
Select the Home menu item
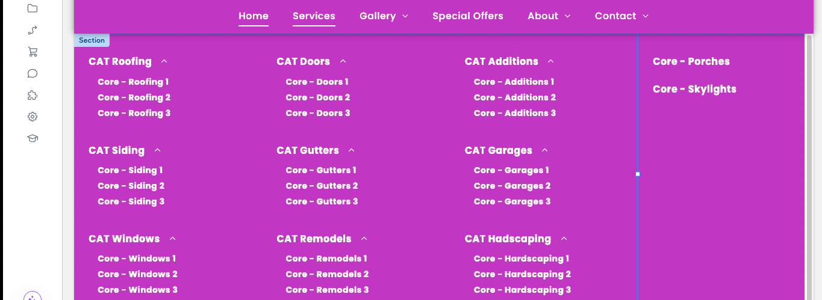click(254, 16)
